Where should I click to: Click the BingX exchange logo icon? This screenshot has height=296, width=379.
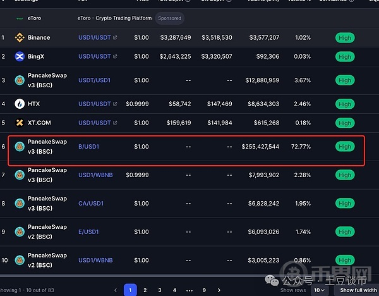click(20, 56)
